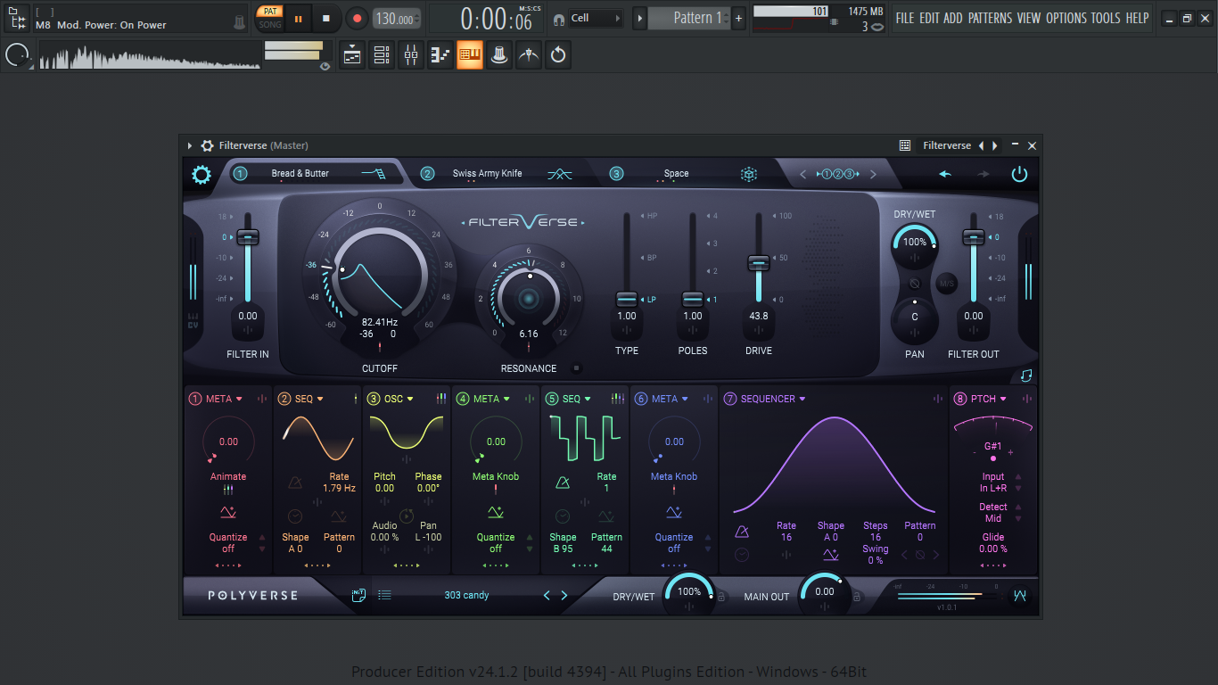Click the tempo-sync metronome icon in Sequencer 7

(742, 532)
